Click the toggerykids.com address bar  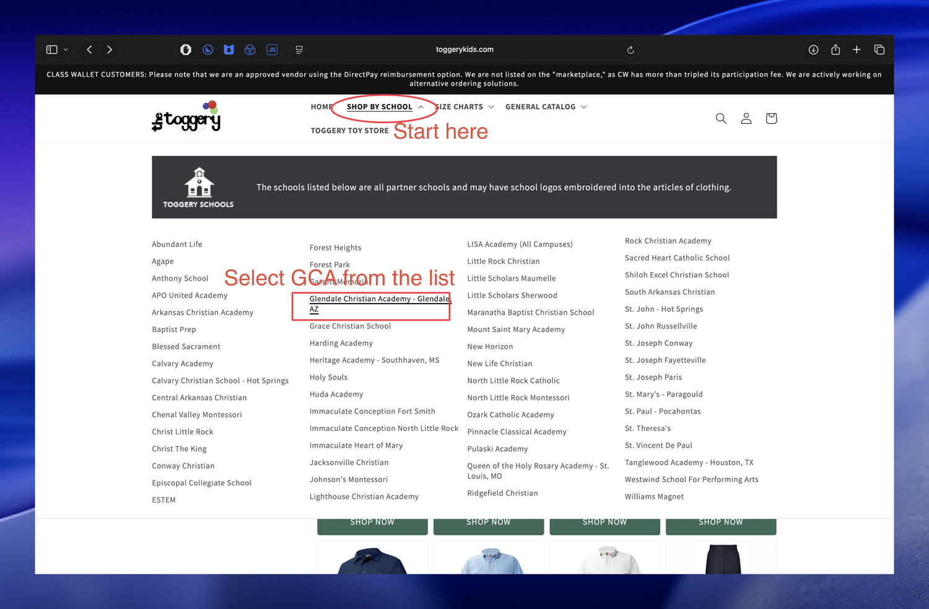point(464,50)
